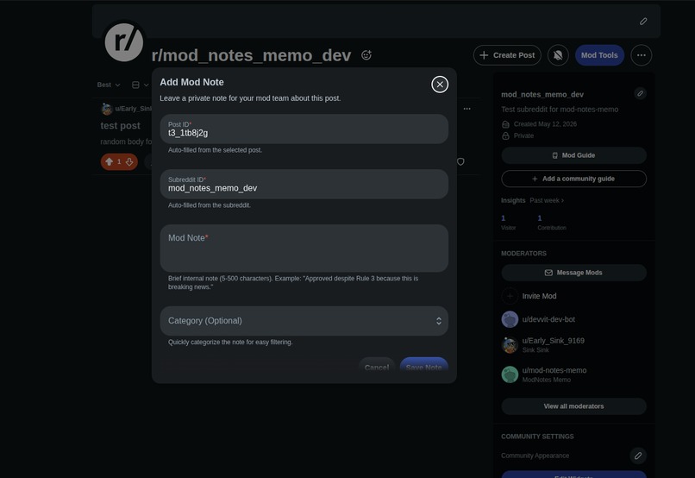This screenshot has width=695, height=478.
Task: Close the Add Mod Note dialog
Action: coord(439,85)
